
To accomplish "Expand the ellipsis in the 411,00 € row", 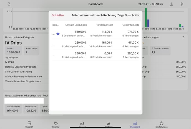I will click(x=54, y=44).
